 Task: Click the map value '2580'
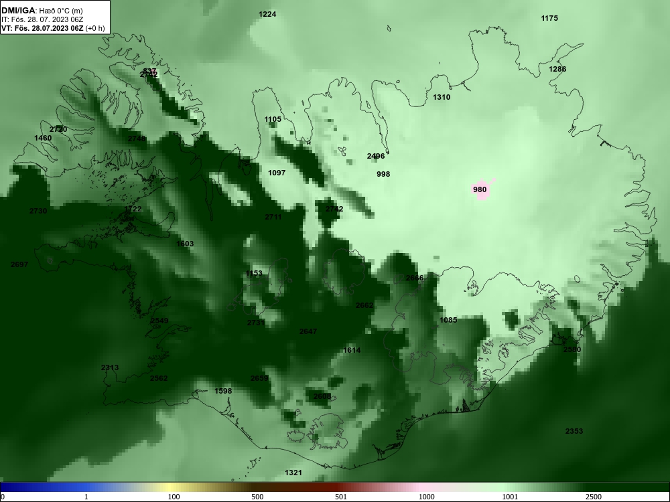[573, 349]
